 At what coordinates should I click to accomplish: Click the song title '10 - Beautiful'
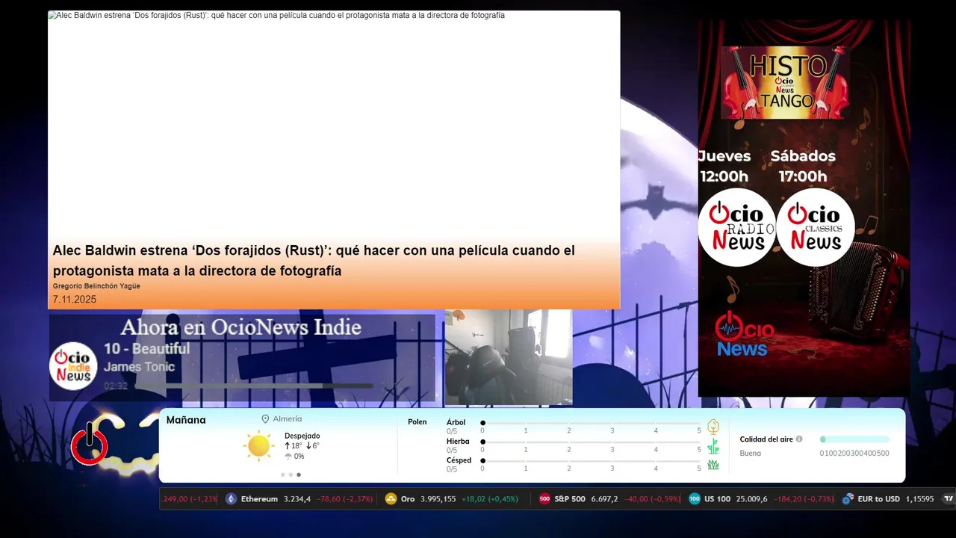146,349
